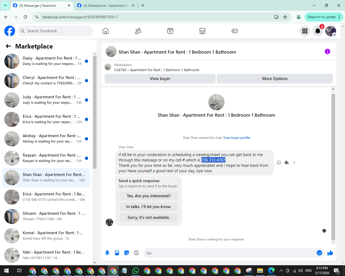
Task: Click the Aa message input field
Action: pyautogui.click(x=230, y=253)
